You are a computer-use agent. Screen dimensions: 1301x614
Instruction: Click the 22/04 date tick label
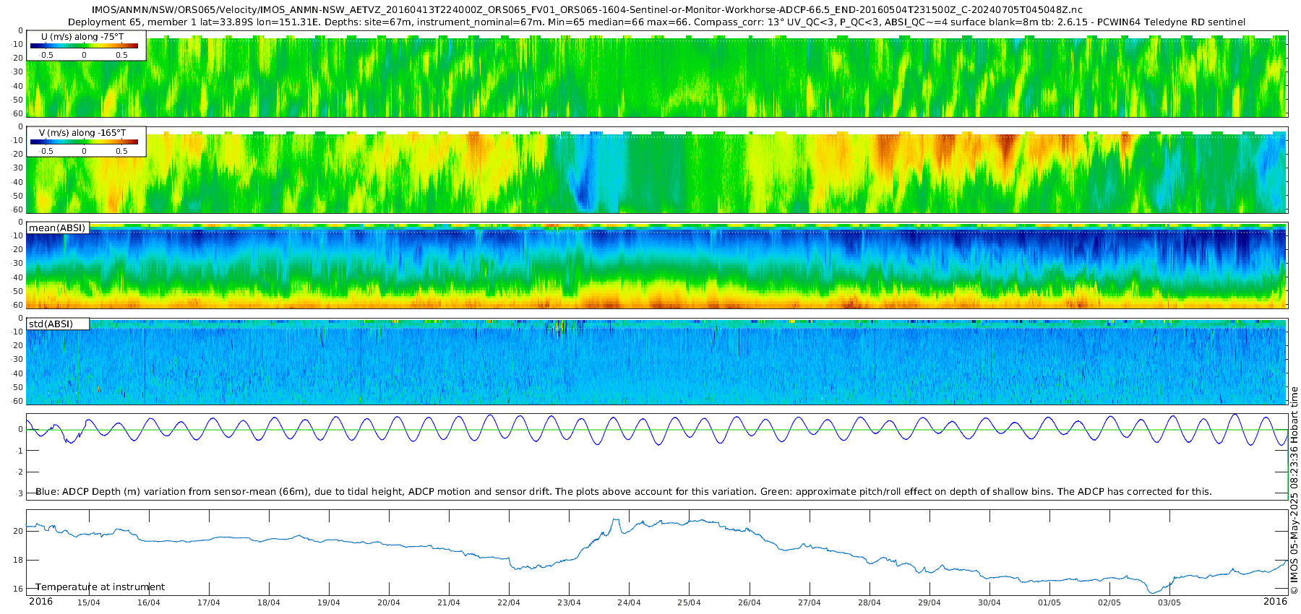coord(509,602)
